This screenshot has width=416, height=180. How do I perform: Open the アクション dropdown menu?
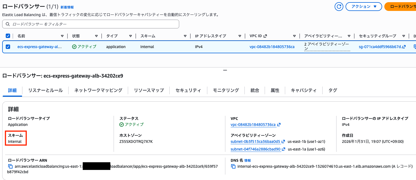(x=364, y=7)
